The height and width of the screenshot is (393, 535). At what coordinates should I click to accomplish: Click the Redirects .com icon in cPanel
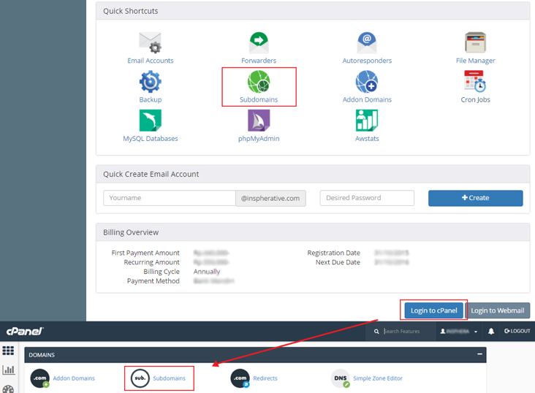point(240,378)
